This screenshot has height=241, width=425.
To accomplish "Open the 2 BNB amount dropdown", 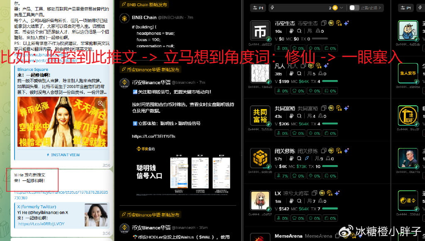I will tap(336, 8).
